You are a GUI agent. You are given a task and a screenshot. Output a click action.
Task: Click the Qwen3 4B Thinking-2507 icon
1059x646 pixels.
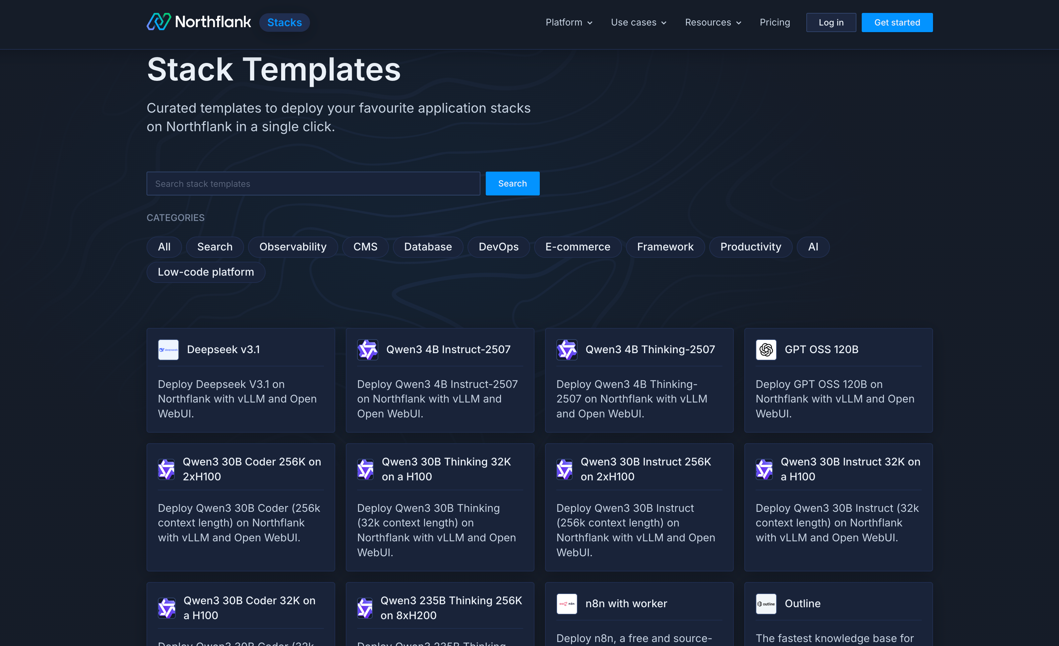(567, 350)
